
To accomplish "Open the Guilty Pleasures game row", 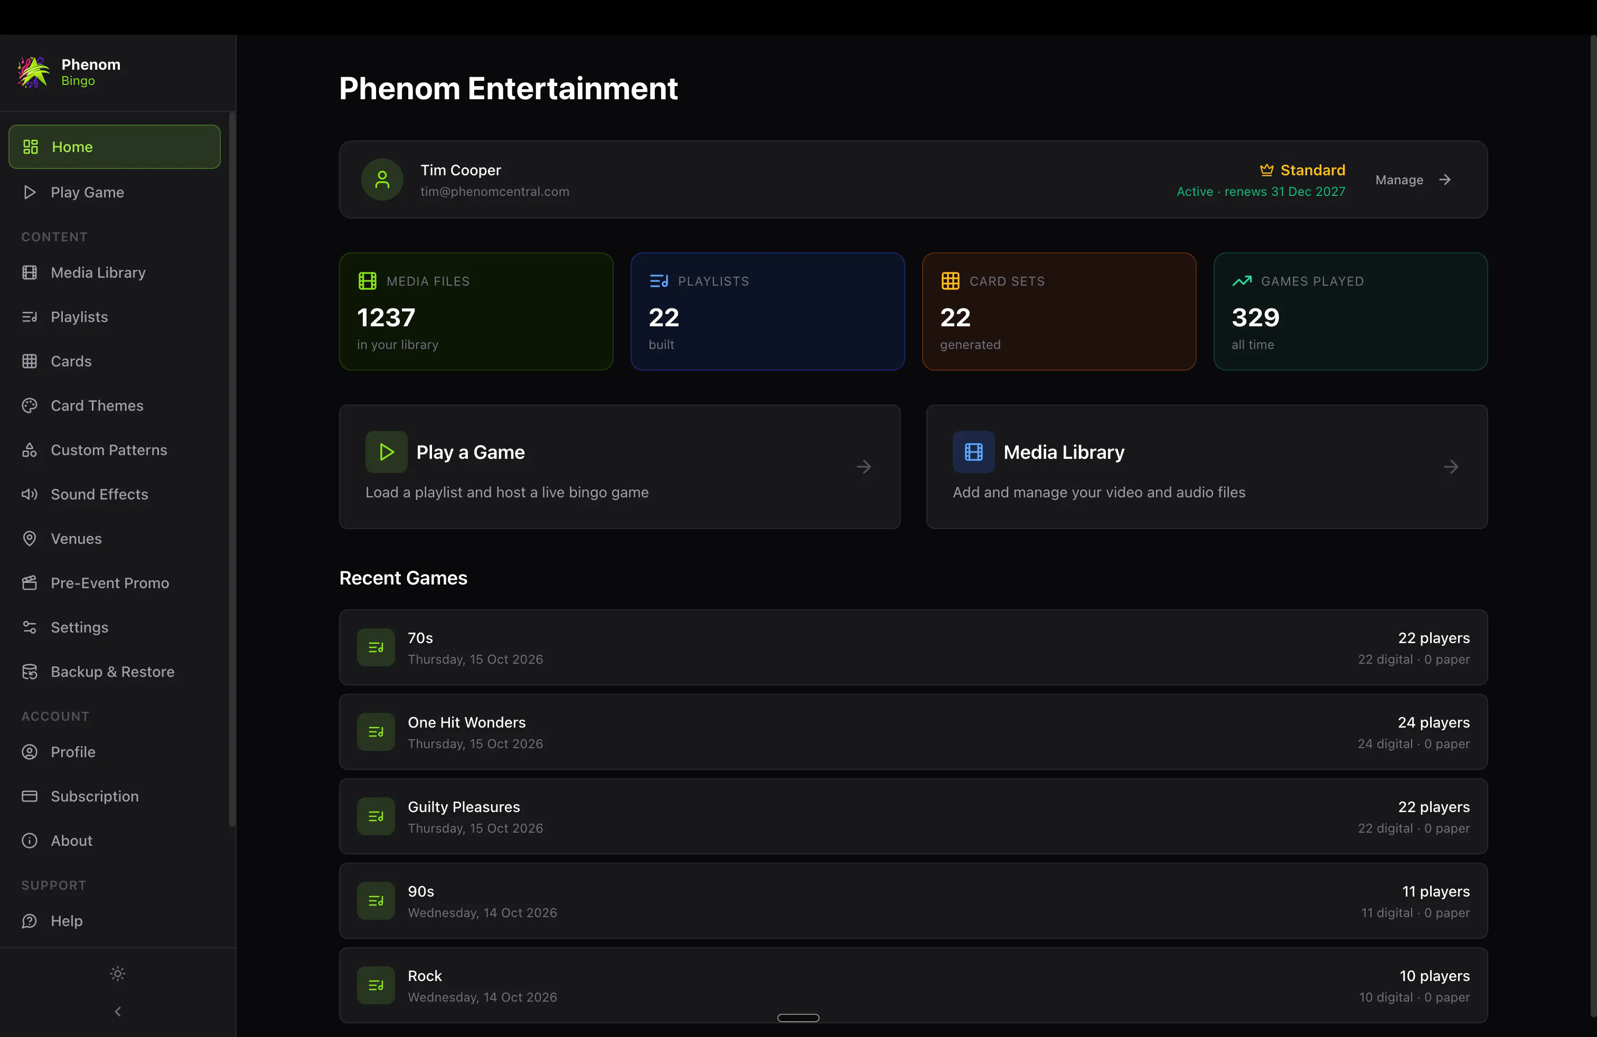I will [x=913, y=816].
